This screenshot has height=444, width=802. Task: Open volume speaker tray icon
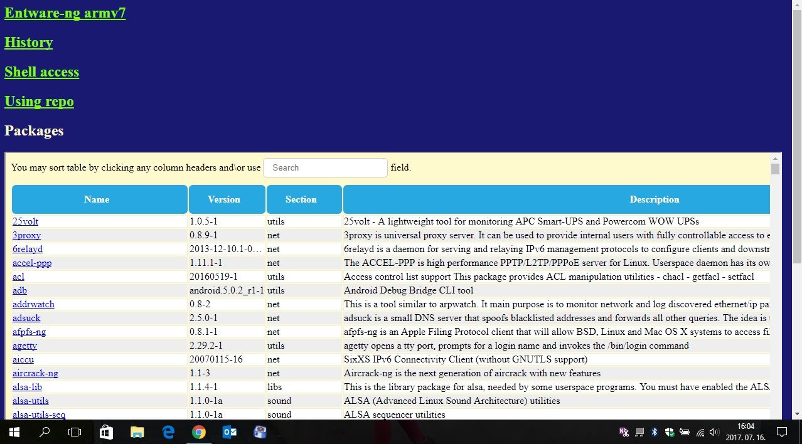715,432
